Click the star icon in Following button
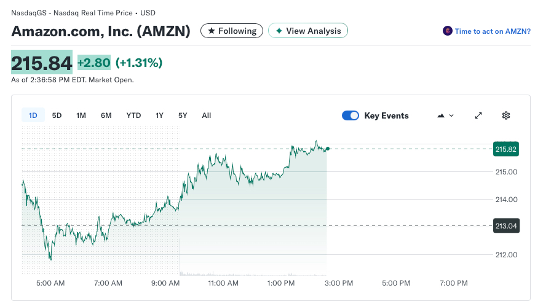This screenshot has width=535, height=304. click(x=211, y=31)
